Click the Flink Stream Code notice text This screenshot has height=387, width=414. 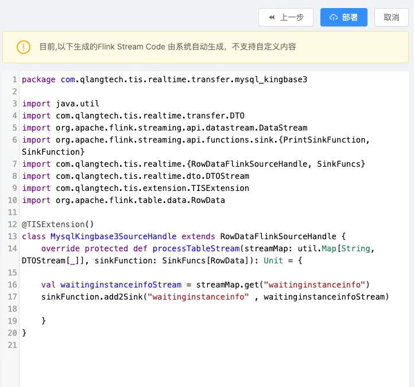[x=167, y=47]
